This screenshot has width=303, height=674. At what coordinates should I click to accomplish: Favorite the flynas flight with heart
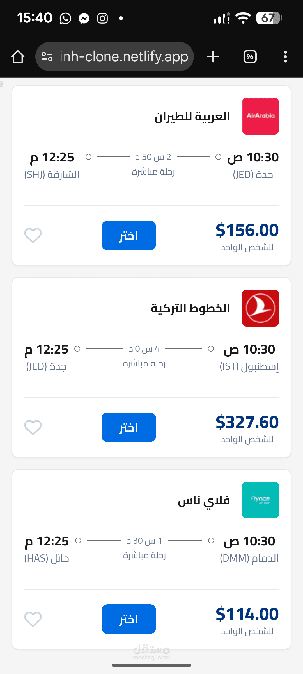[33, 619]
